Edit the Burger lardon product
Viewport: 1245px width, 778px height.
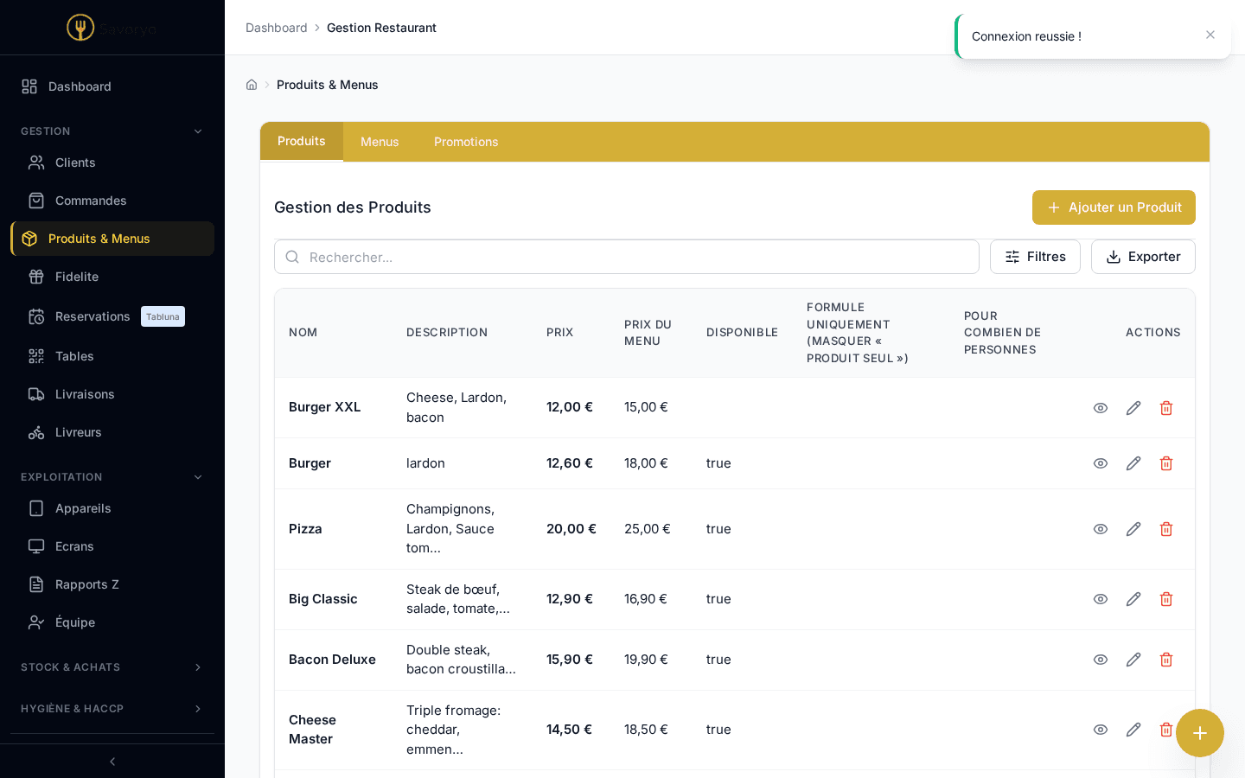click(1133, 463)
